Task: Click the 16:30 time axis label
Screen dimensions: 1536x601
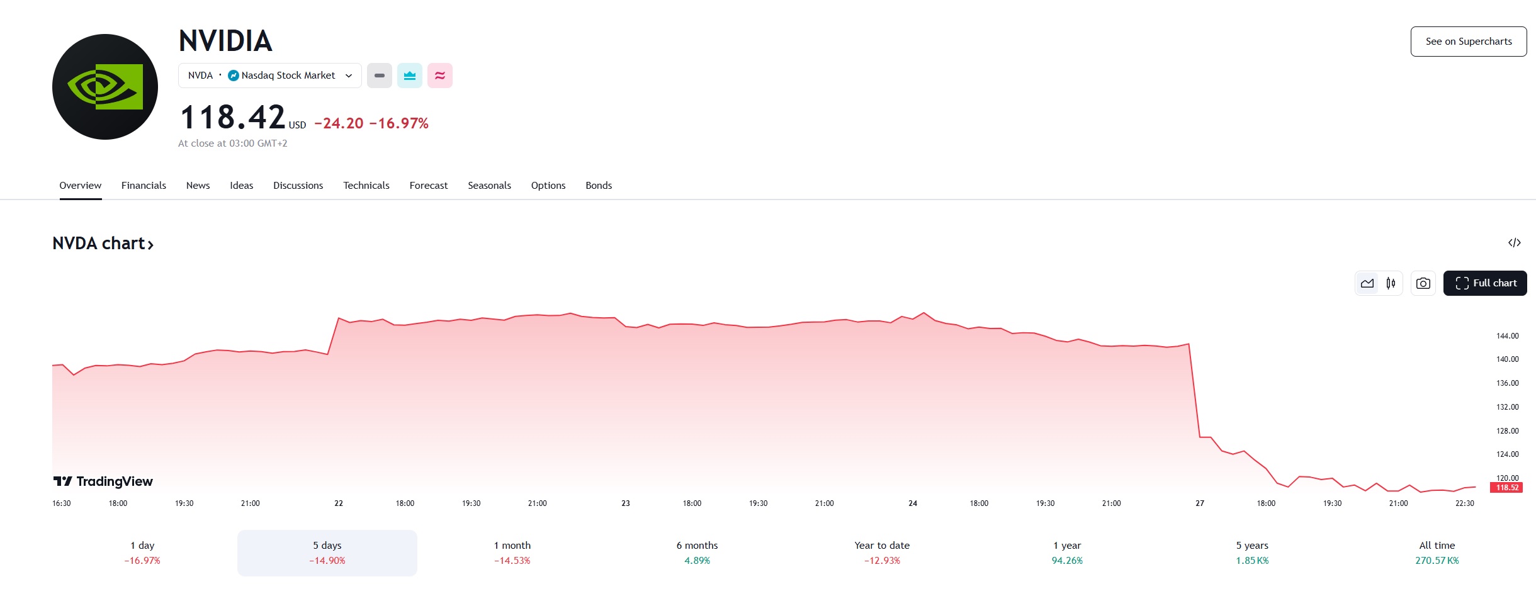Action: (x=62, y=503)
